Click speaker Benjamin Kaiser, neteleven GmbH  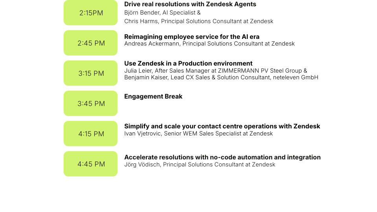point(221,77)
